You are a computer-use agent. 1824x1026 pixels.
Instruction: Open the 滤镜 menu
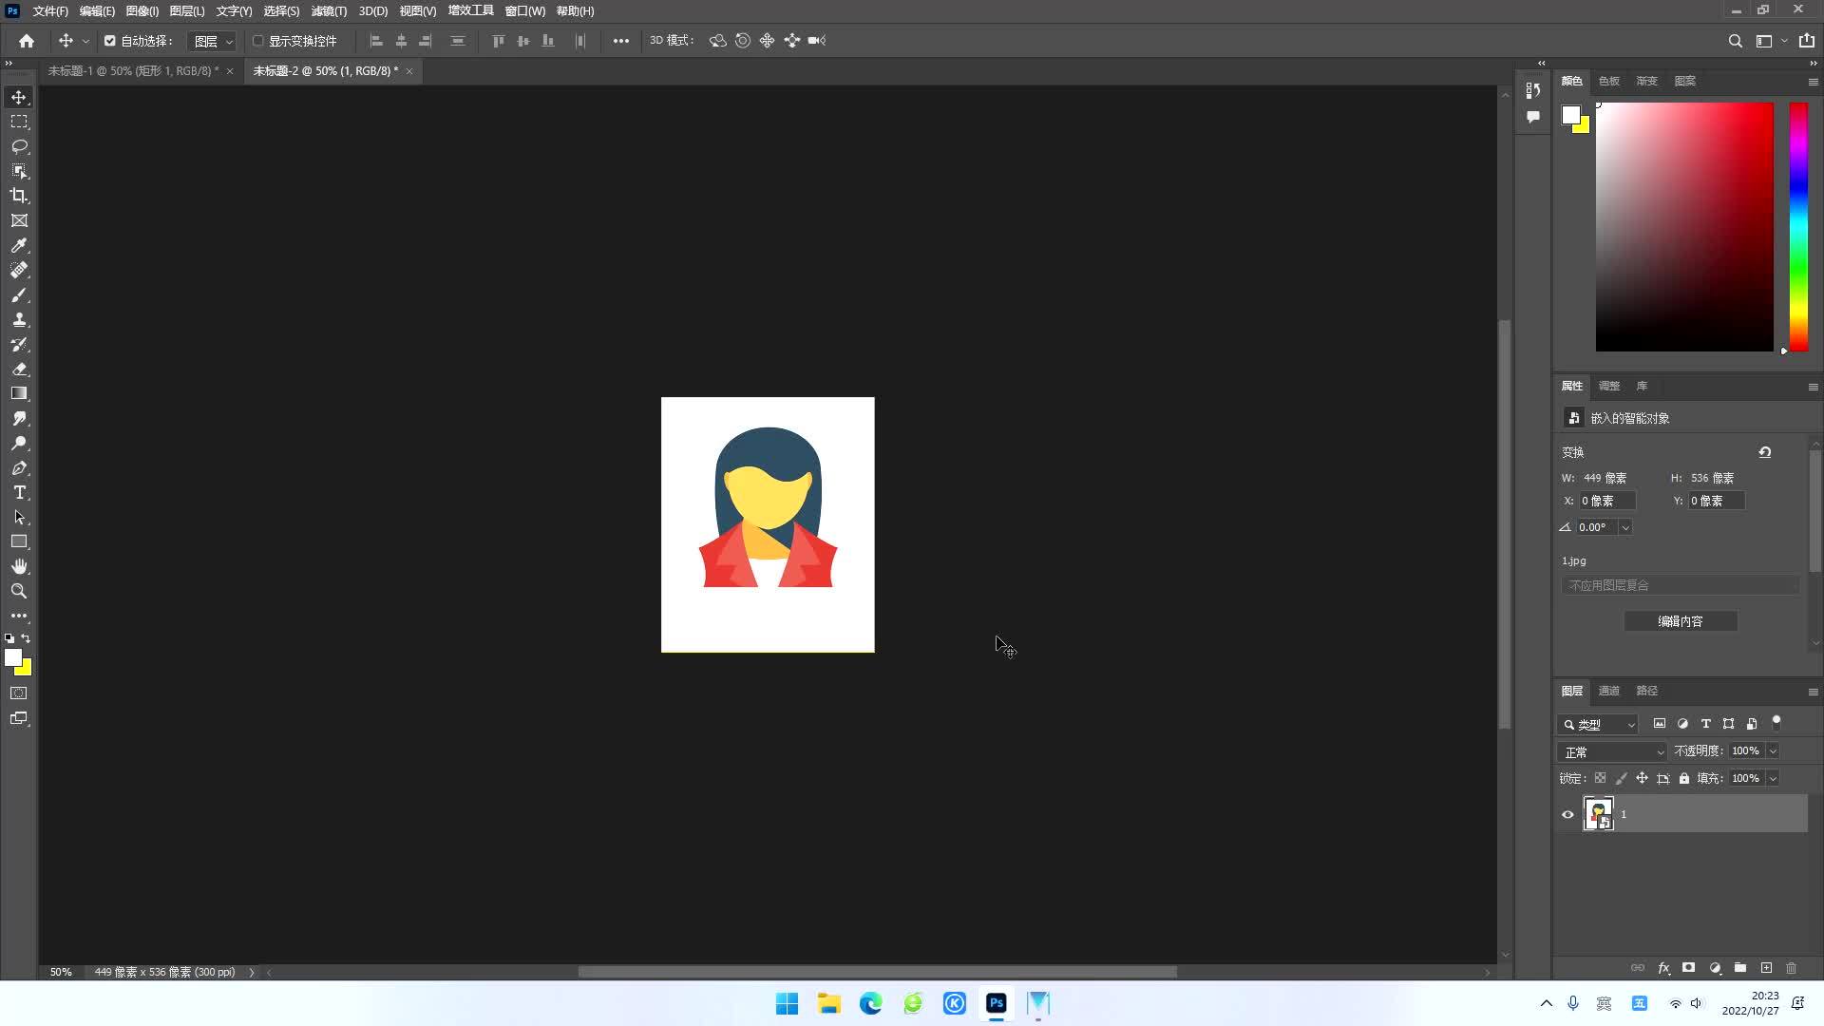pyautogui.click(x=328, y=10)
